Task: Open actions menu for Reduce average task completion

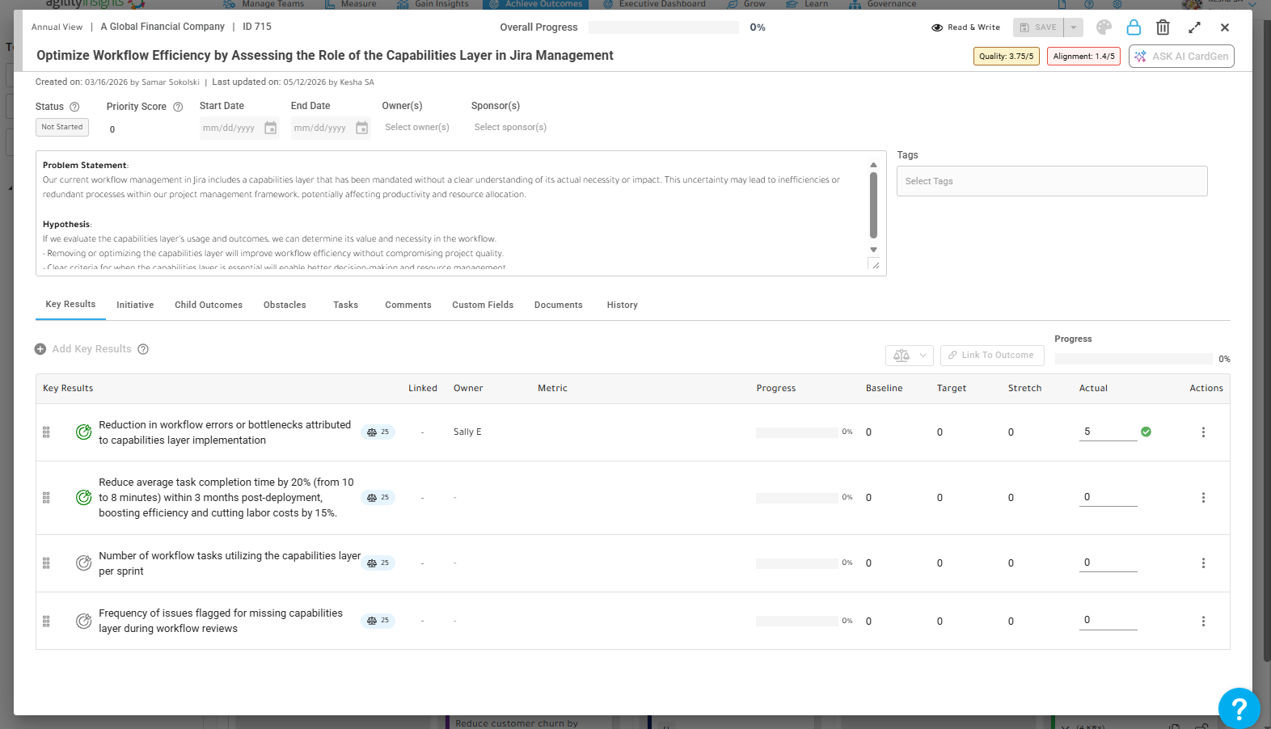Action: (1203, 498)
